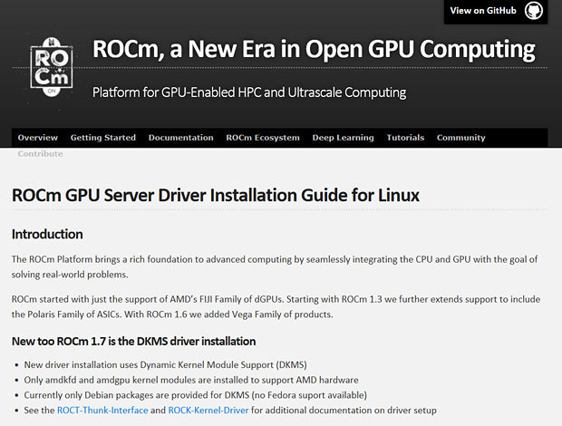The height and width of the screenshot is (426, 562).
Task: Follow the ROCK-Kernel-Driver link
Action: pyautogui.click(x=208, y=411)
